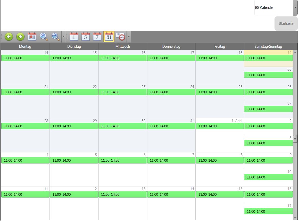Go forward with the green right arrow

point(20,37)
